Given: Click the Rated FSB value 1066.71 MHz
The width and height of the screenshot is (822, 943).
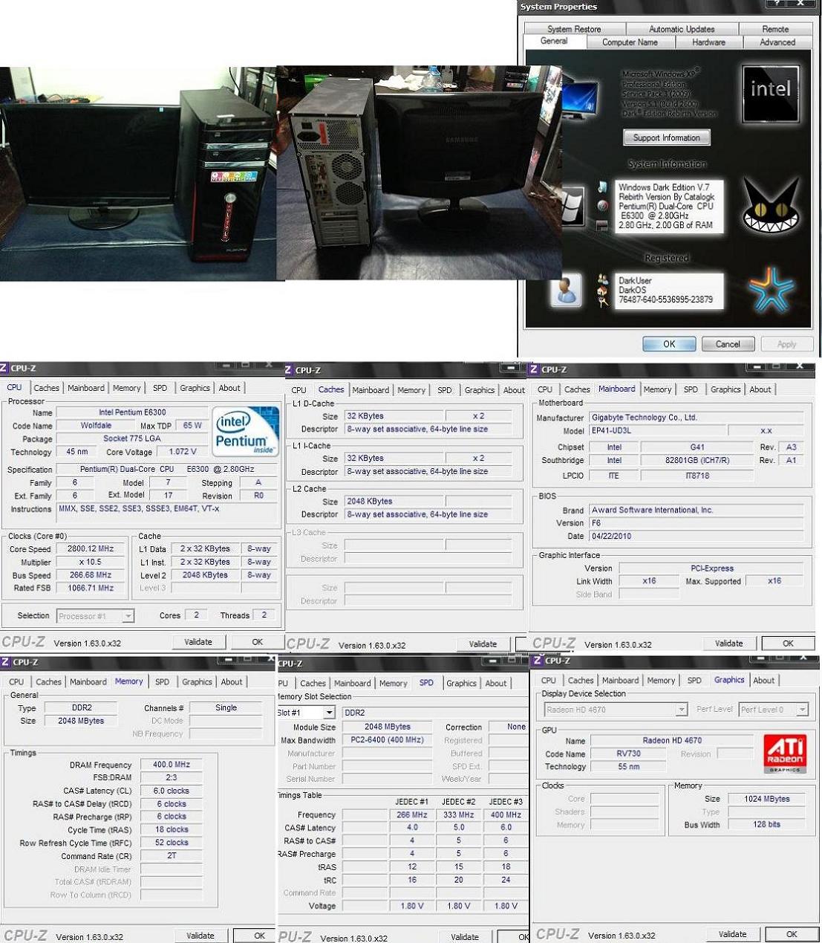Looking at the screenshot, I should click(x=91, y=588).
